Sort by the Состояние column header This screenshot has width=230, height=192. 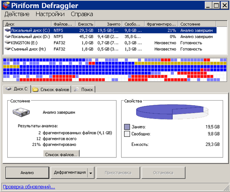click(197, 24)
